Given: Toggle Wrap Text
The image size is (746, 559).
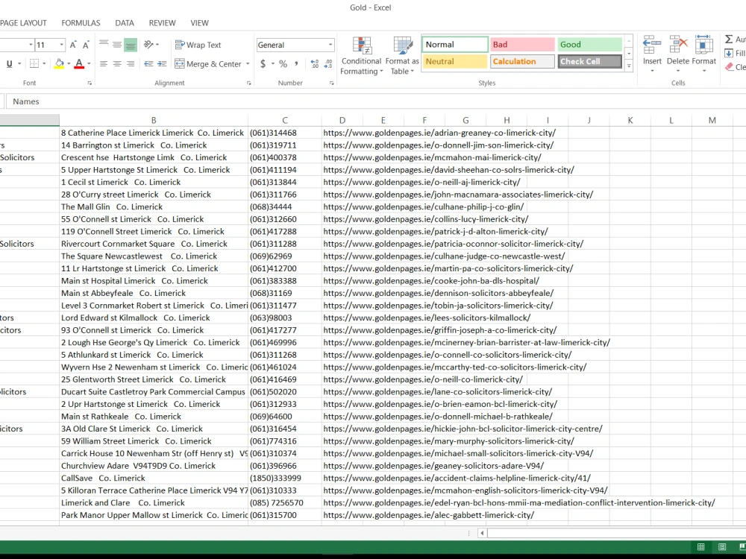Looking at the screenshot, I should [198, 45].
